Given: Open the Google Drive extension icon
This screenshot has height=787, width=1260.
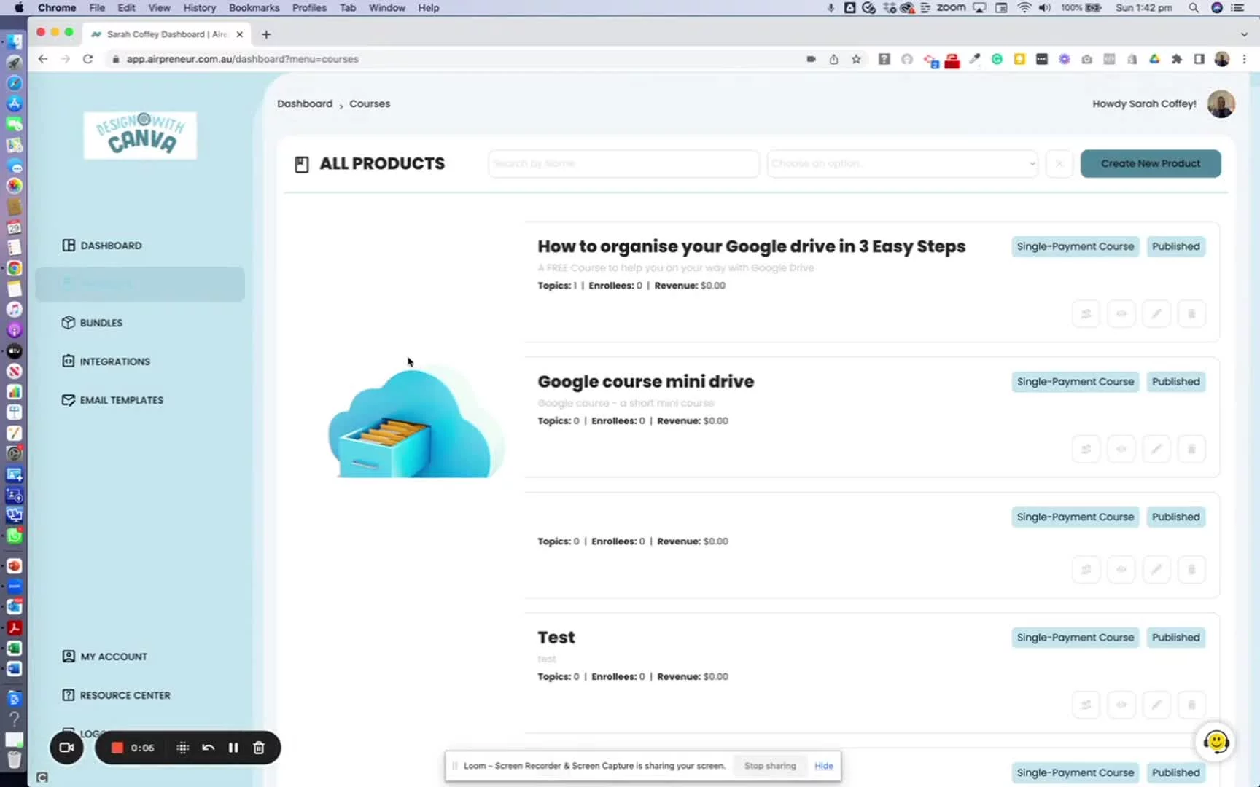Looking at the screenshot, I should tap(1154, 59).
